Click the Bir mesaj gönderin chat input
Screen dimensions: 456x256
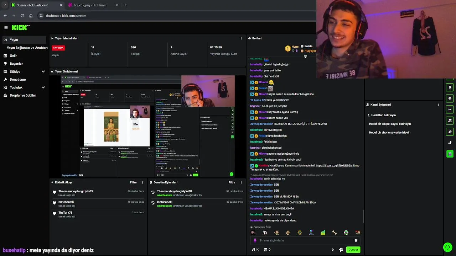pos(305,240)
